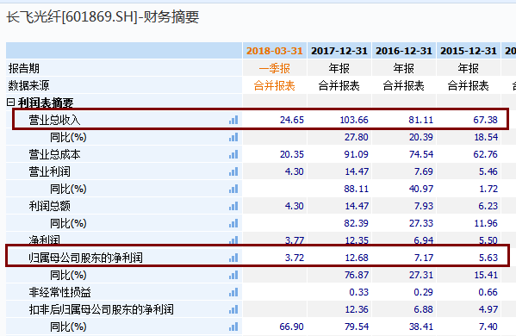Click the 利润总额 row label

coord(49,206)
